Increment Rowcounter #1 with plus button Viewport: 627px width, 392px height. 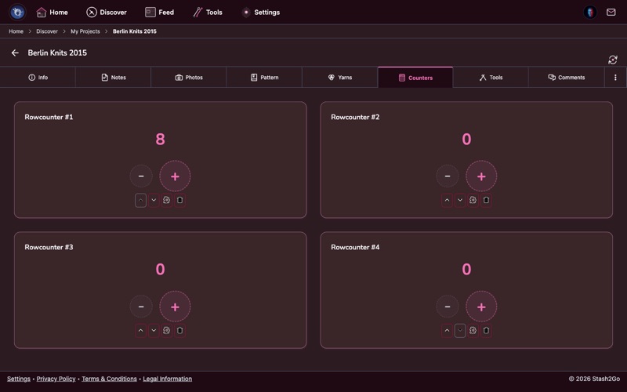pyautogui.click(x=175, y=176)
